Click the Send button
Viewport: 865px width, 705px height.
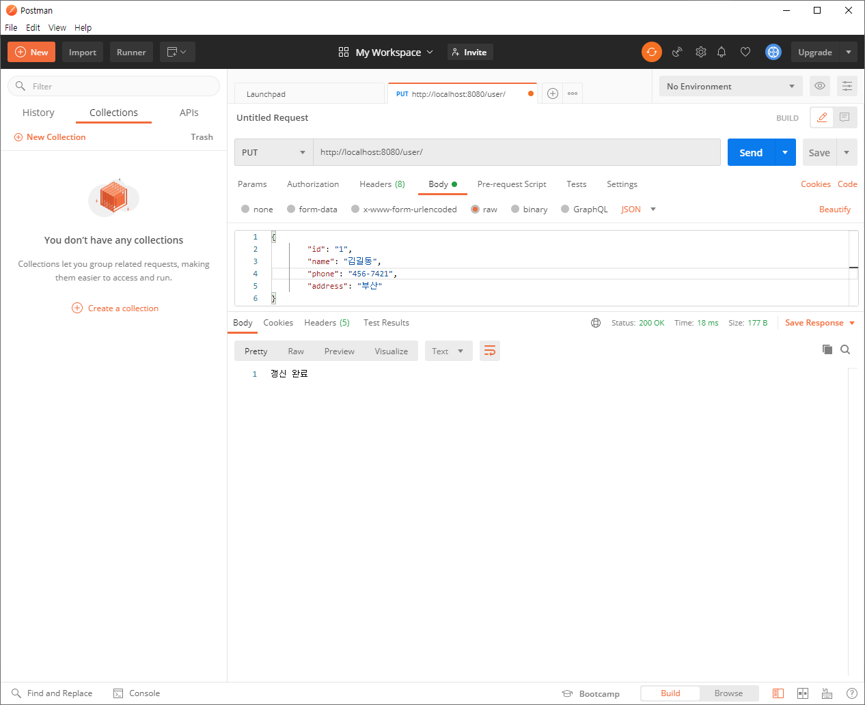pos(751,152)
